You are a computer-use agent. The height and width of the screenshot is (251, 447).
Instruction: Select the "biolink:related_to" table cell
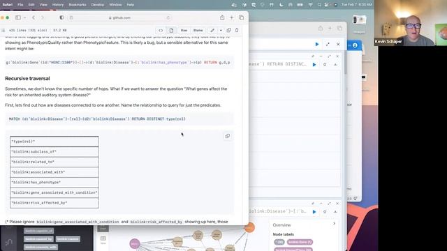pos(54,162)
